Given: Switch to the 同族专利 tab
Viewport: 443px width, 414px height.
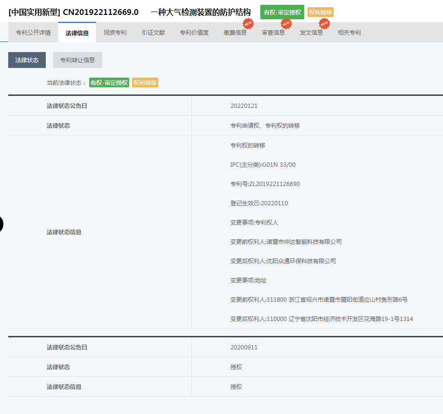Looking at the screenshot, I should 115,33.
